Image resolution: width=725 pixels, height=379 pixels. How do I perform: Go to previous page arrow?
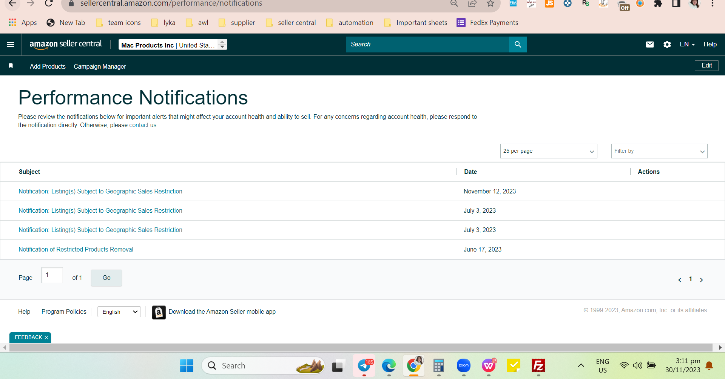coord(680,280)
